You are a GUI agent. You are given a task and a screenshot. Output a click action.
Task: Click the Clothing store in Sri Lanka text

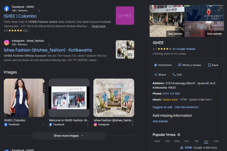[x=169, y=54]
